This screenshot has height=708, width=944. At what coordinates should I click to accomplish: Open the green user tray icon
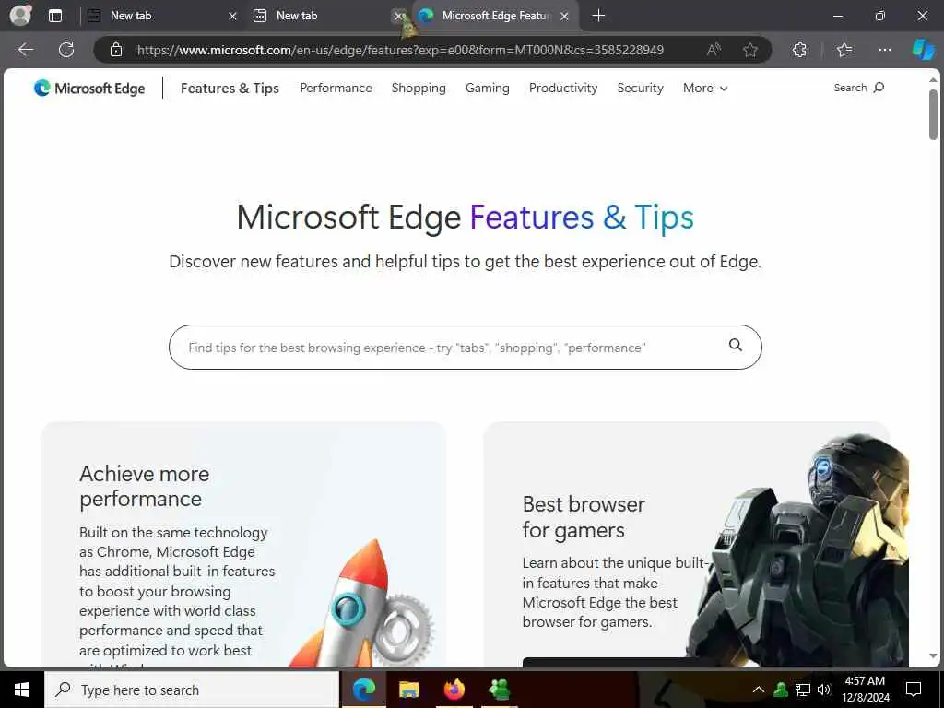point(781,690)
